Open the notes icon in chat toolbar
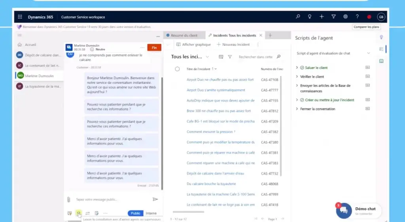405x222 pixels. coord(97,213)
